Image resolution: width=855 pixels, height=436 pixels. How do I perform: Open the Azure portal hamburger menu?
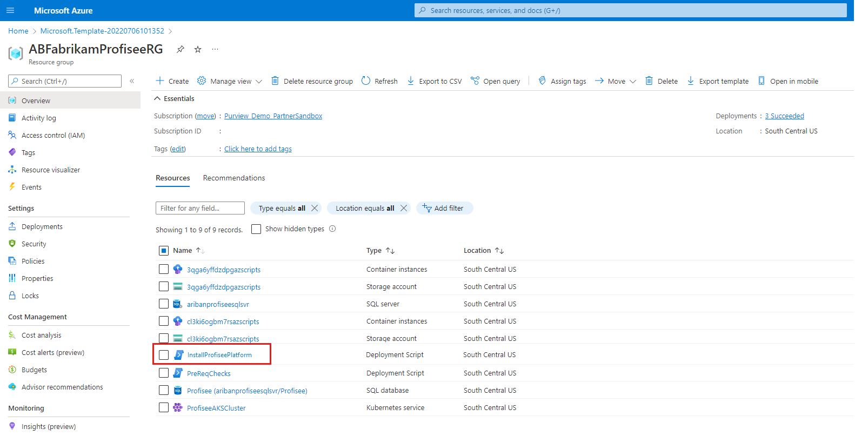coord(10,10)
